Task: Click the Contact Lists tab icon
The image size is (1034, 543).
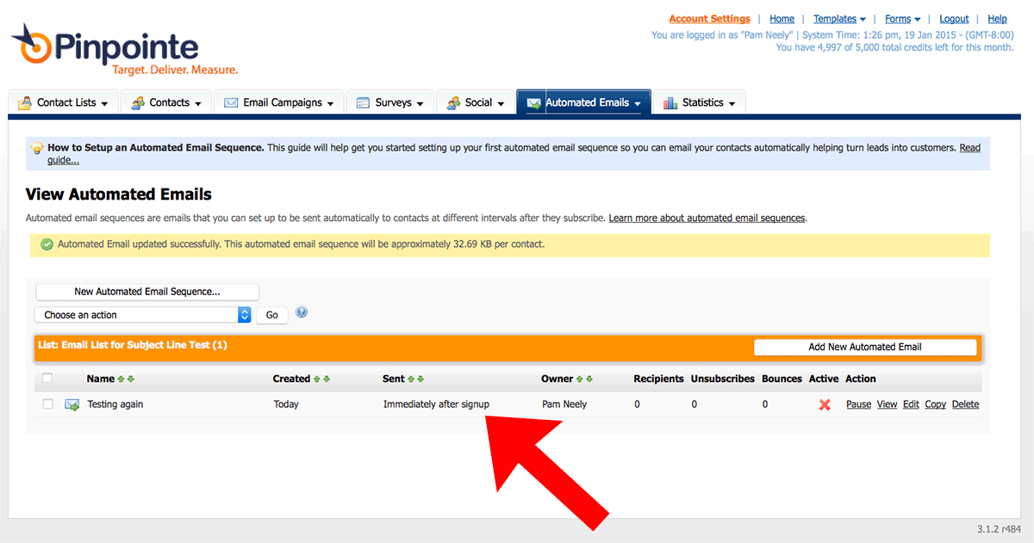Action: pos(24,102)
